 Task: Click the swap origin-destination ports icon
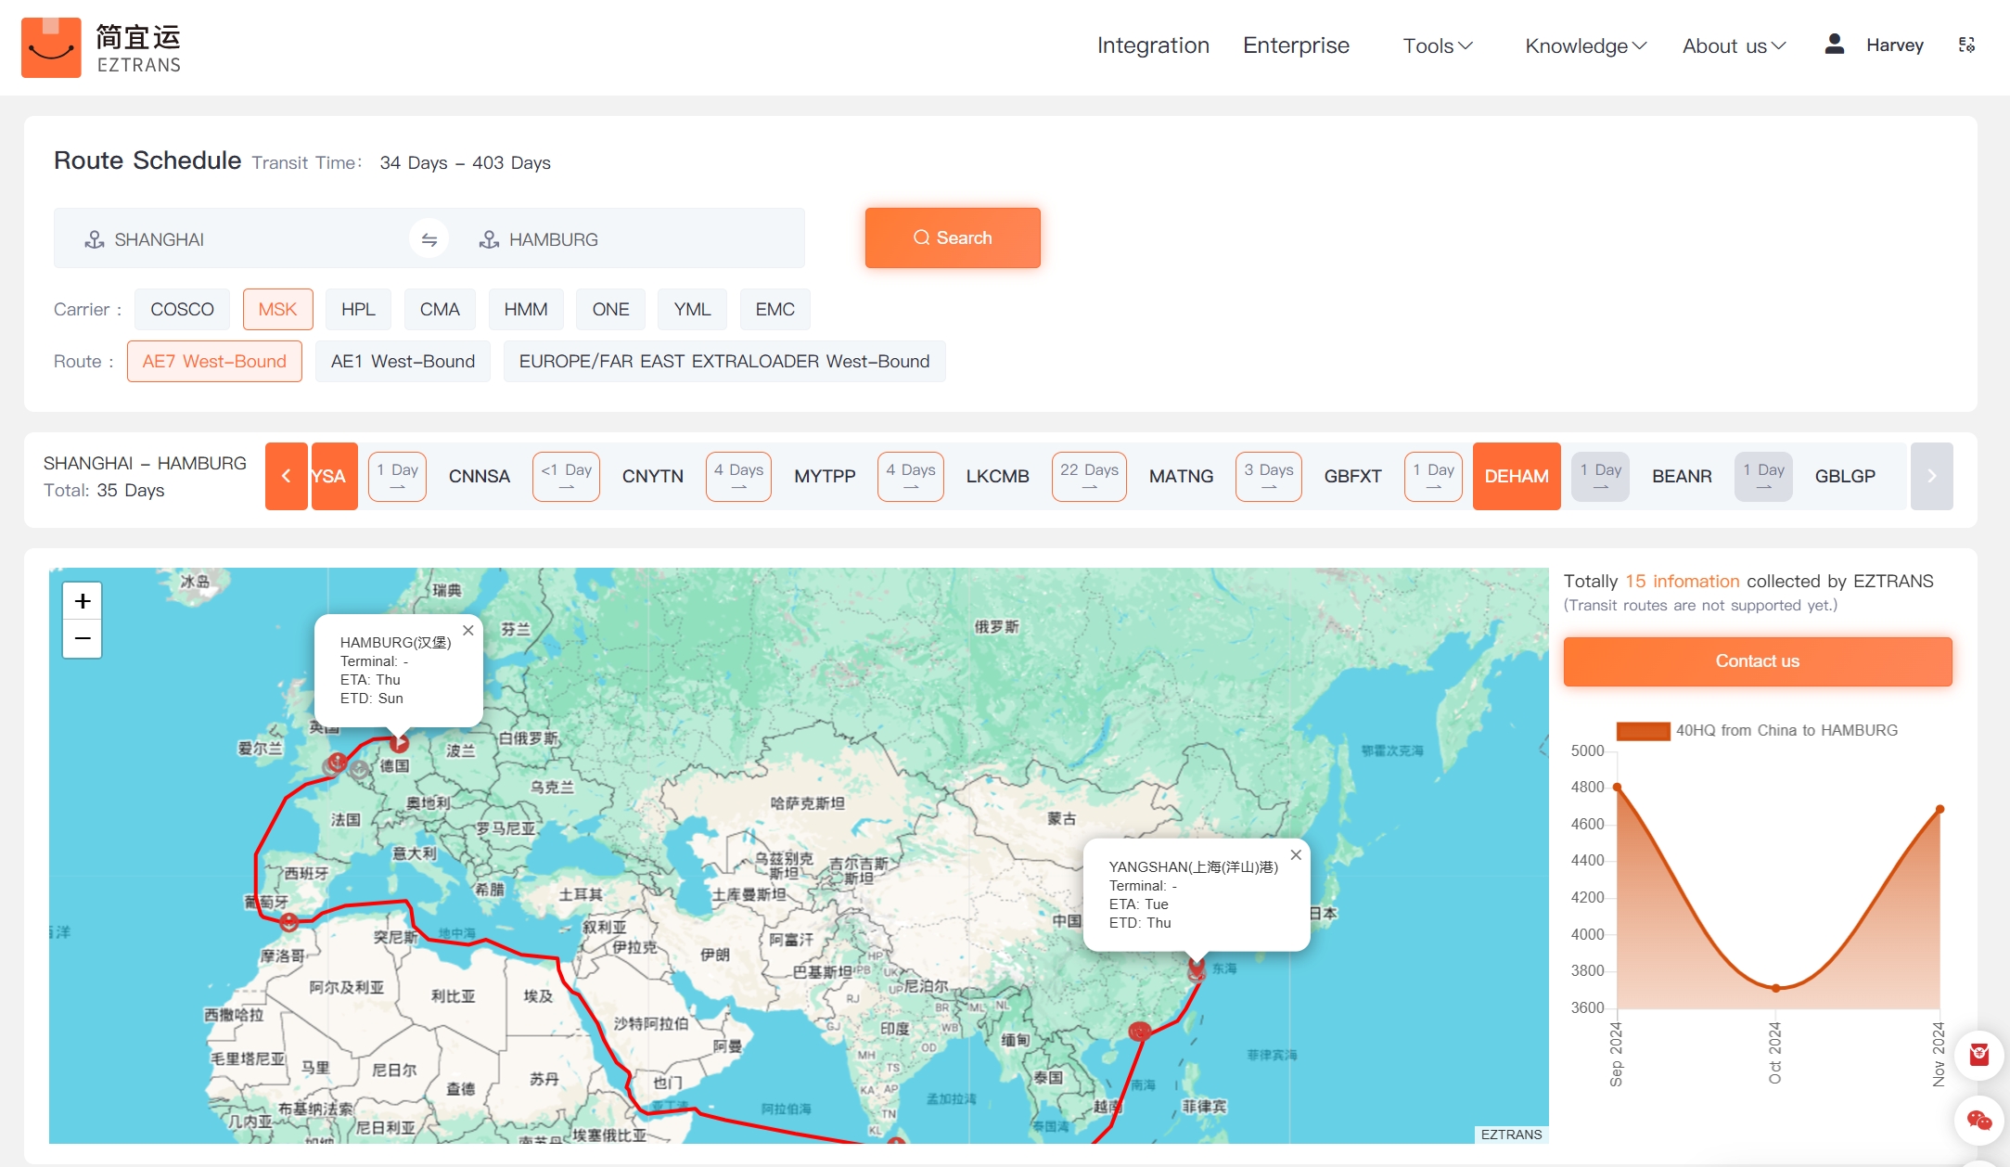pos(429,239)
